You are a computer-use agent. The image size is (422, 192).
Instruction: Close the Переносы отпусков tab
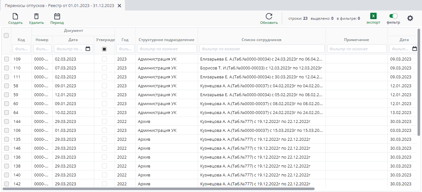119,6
